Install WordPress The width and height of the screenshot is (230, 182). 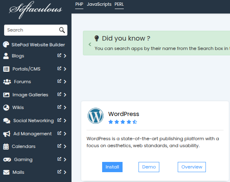coord(112,167)
